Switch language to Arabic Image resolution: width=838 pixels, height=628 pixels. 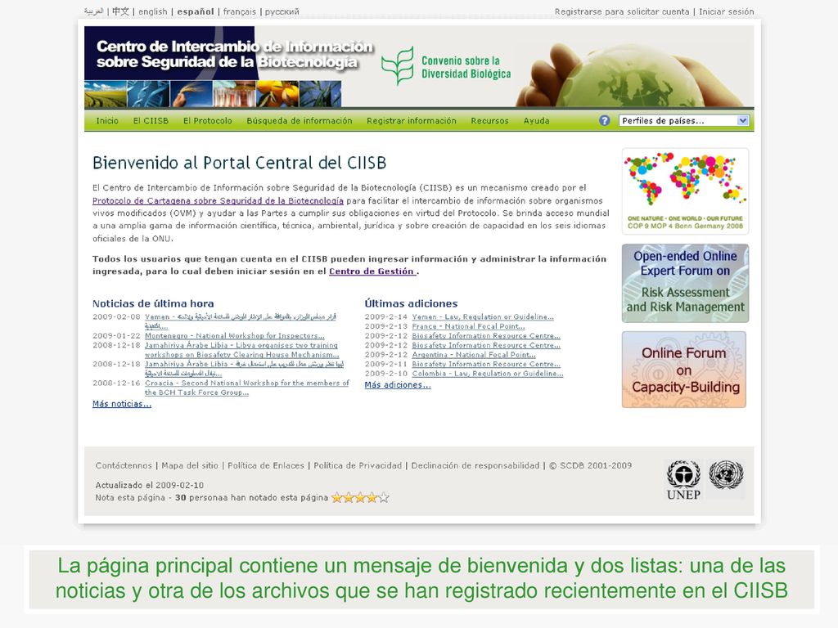coord(93,11)
